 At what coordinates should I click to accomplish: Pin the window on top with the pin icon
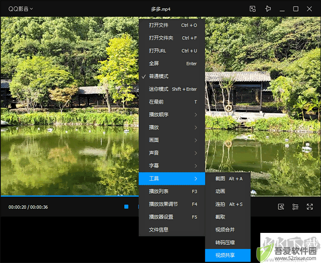tap(268, 9)
